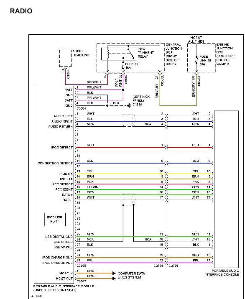This screenshot has height=299, width=245.
Task: Click the PORTABLE AUDIO INTERFACE CONSOLE label
Action: [x=222, y=273]
